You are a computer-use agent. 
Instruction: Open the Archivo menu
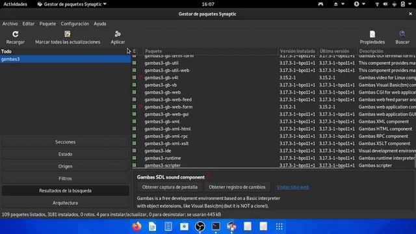click(10, 23)
